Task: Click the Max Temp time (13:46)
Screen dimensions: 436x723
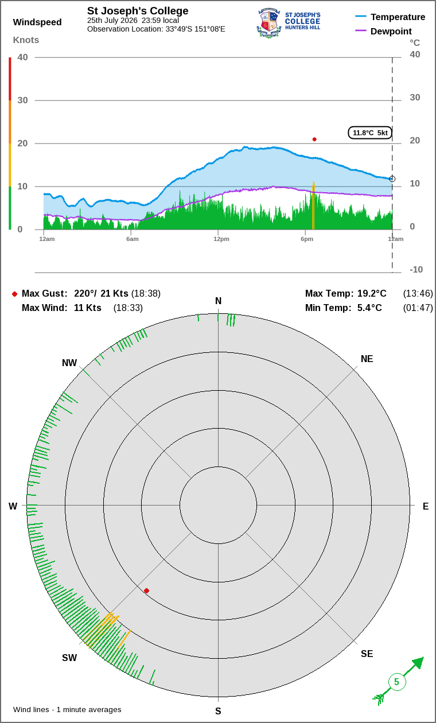Action: point(418,293)
